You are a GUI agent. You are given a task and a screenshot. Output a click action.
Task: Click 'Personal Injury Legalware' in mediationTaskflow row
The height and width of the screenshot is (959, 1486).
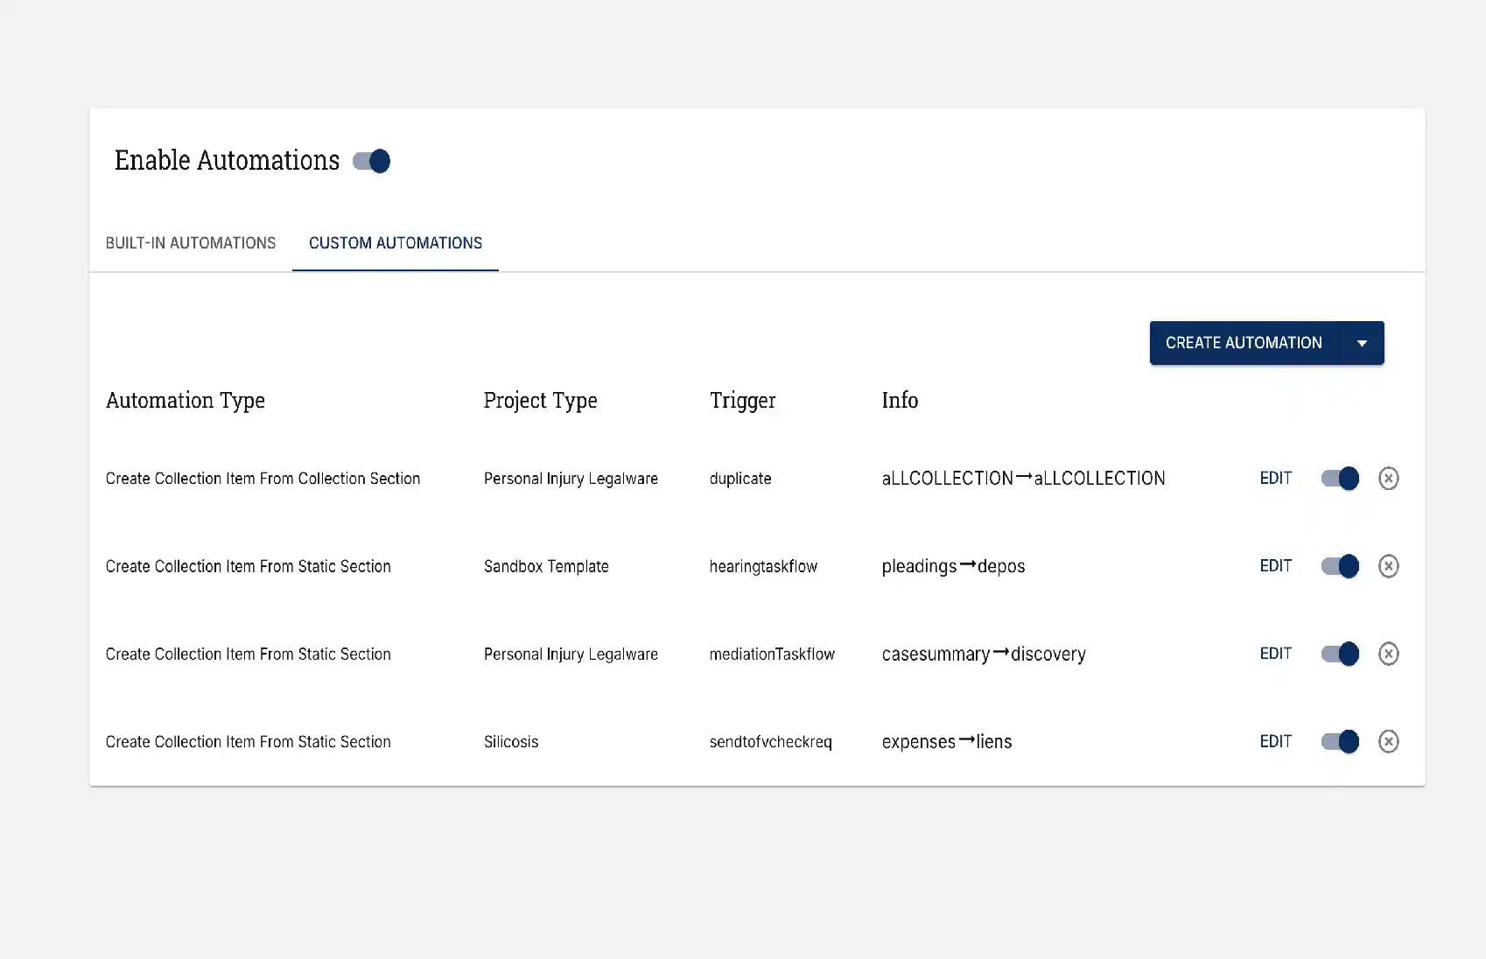click(571, 654)
